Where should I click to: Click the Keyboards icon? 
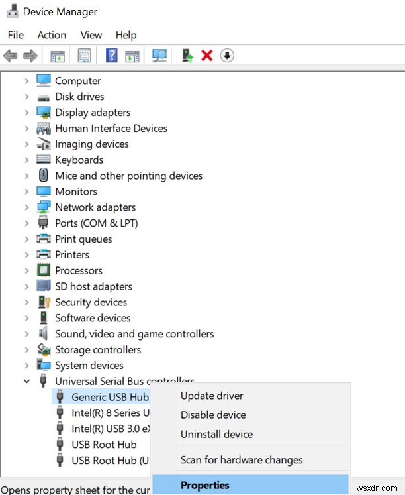[x=44, y=159]
